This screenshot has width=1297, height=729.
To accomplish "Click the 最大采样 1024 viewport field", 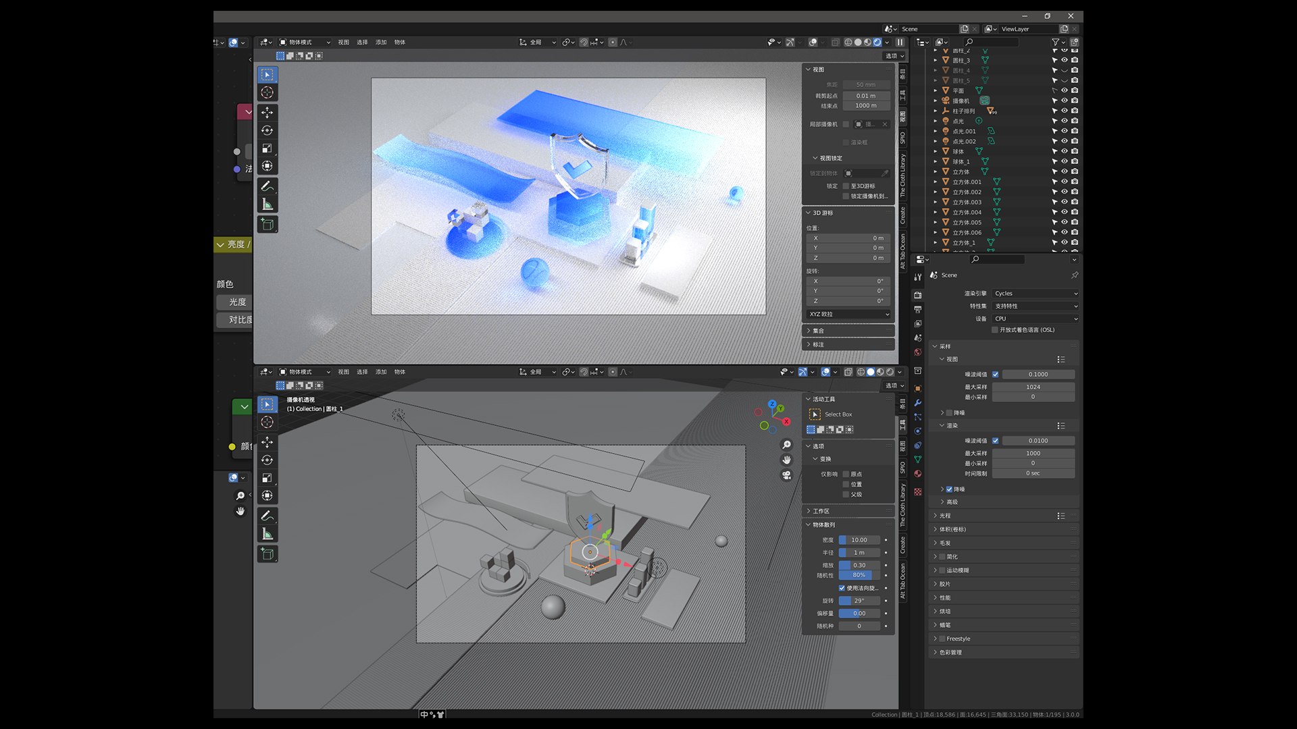I will [1034, 387].
